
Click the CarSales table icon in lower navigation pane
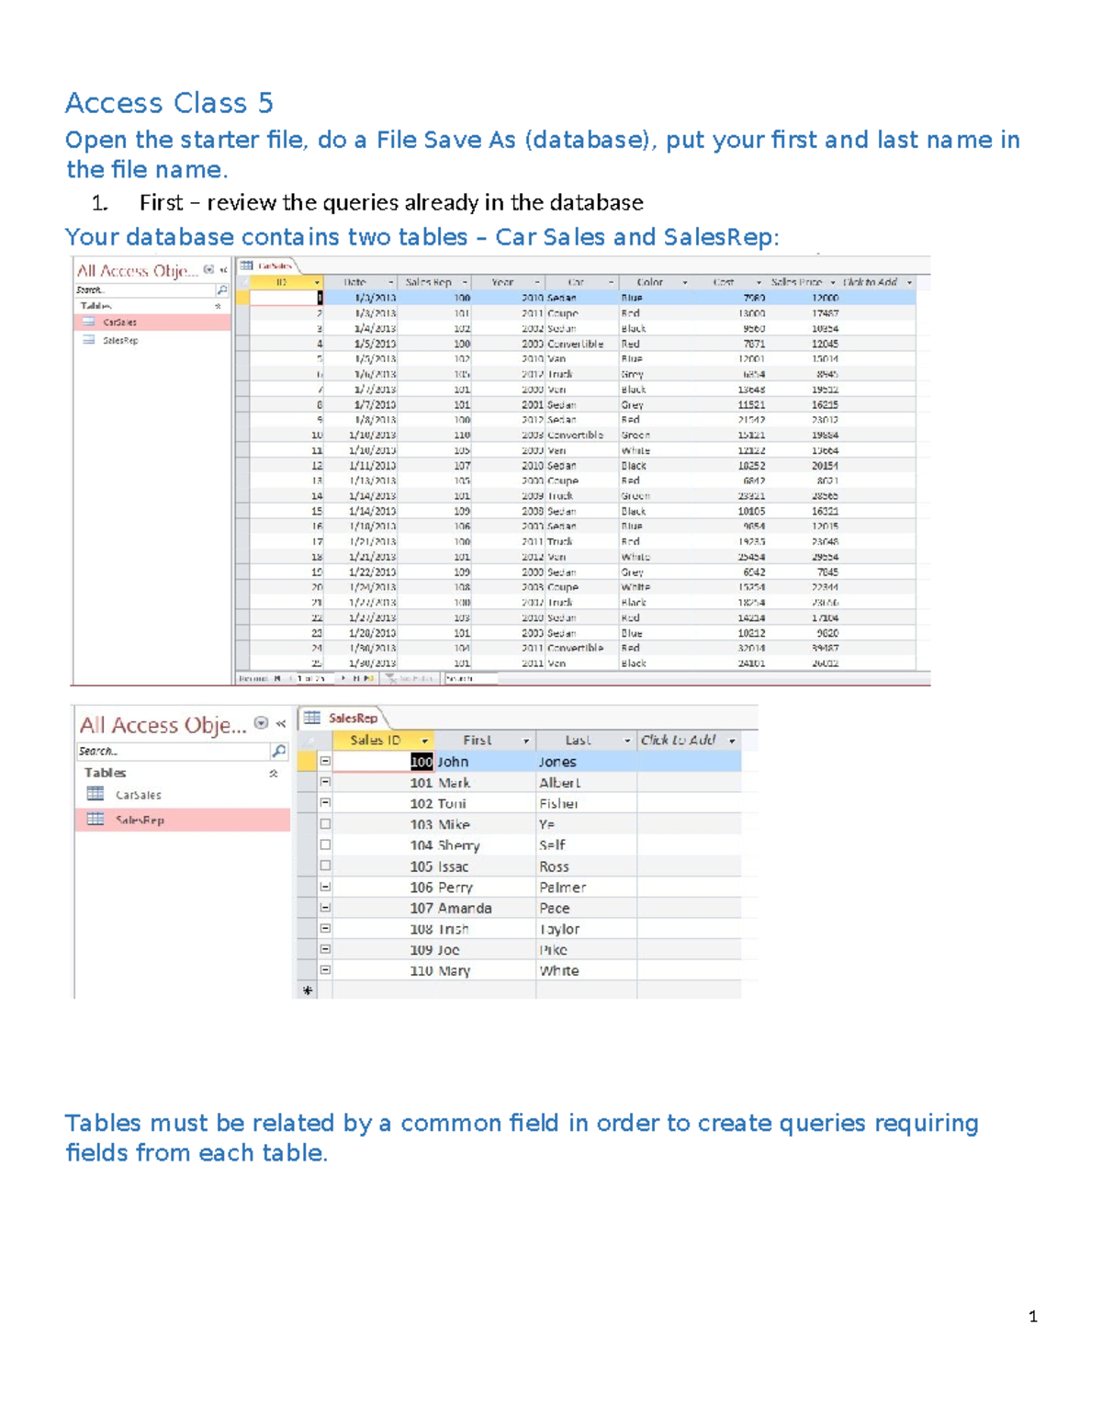[x=95, y=794]
